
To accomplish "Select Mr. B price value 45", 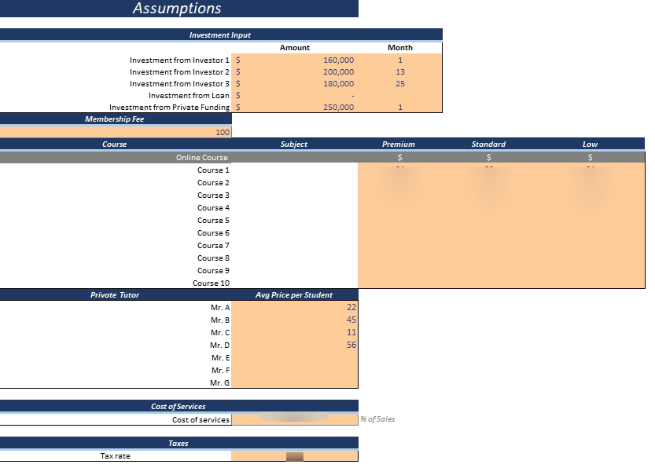I will [x=351, y=320].
